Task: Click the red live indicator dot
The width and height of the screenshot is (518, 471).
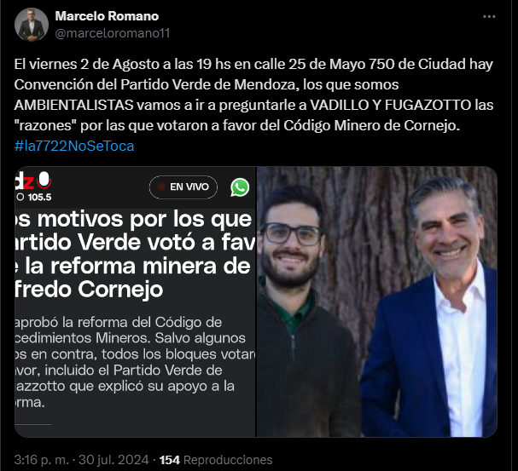Action: point(161,187)
